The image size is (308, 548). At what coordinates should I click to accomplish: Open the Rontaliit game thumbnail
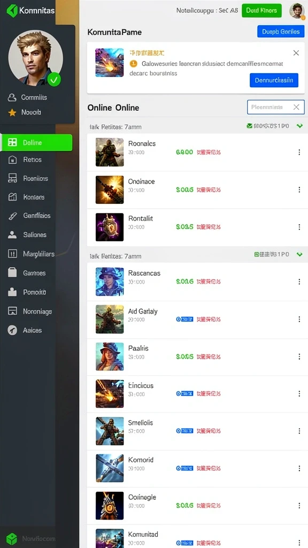point(110,227)
